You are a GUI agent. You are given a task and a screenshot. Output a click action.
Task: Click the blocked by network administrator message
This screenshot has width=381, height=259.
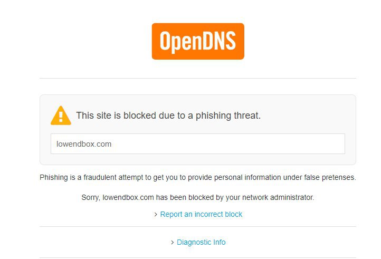tap(197, 197)
